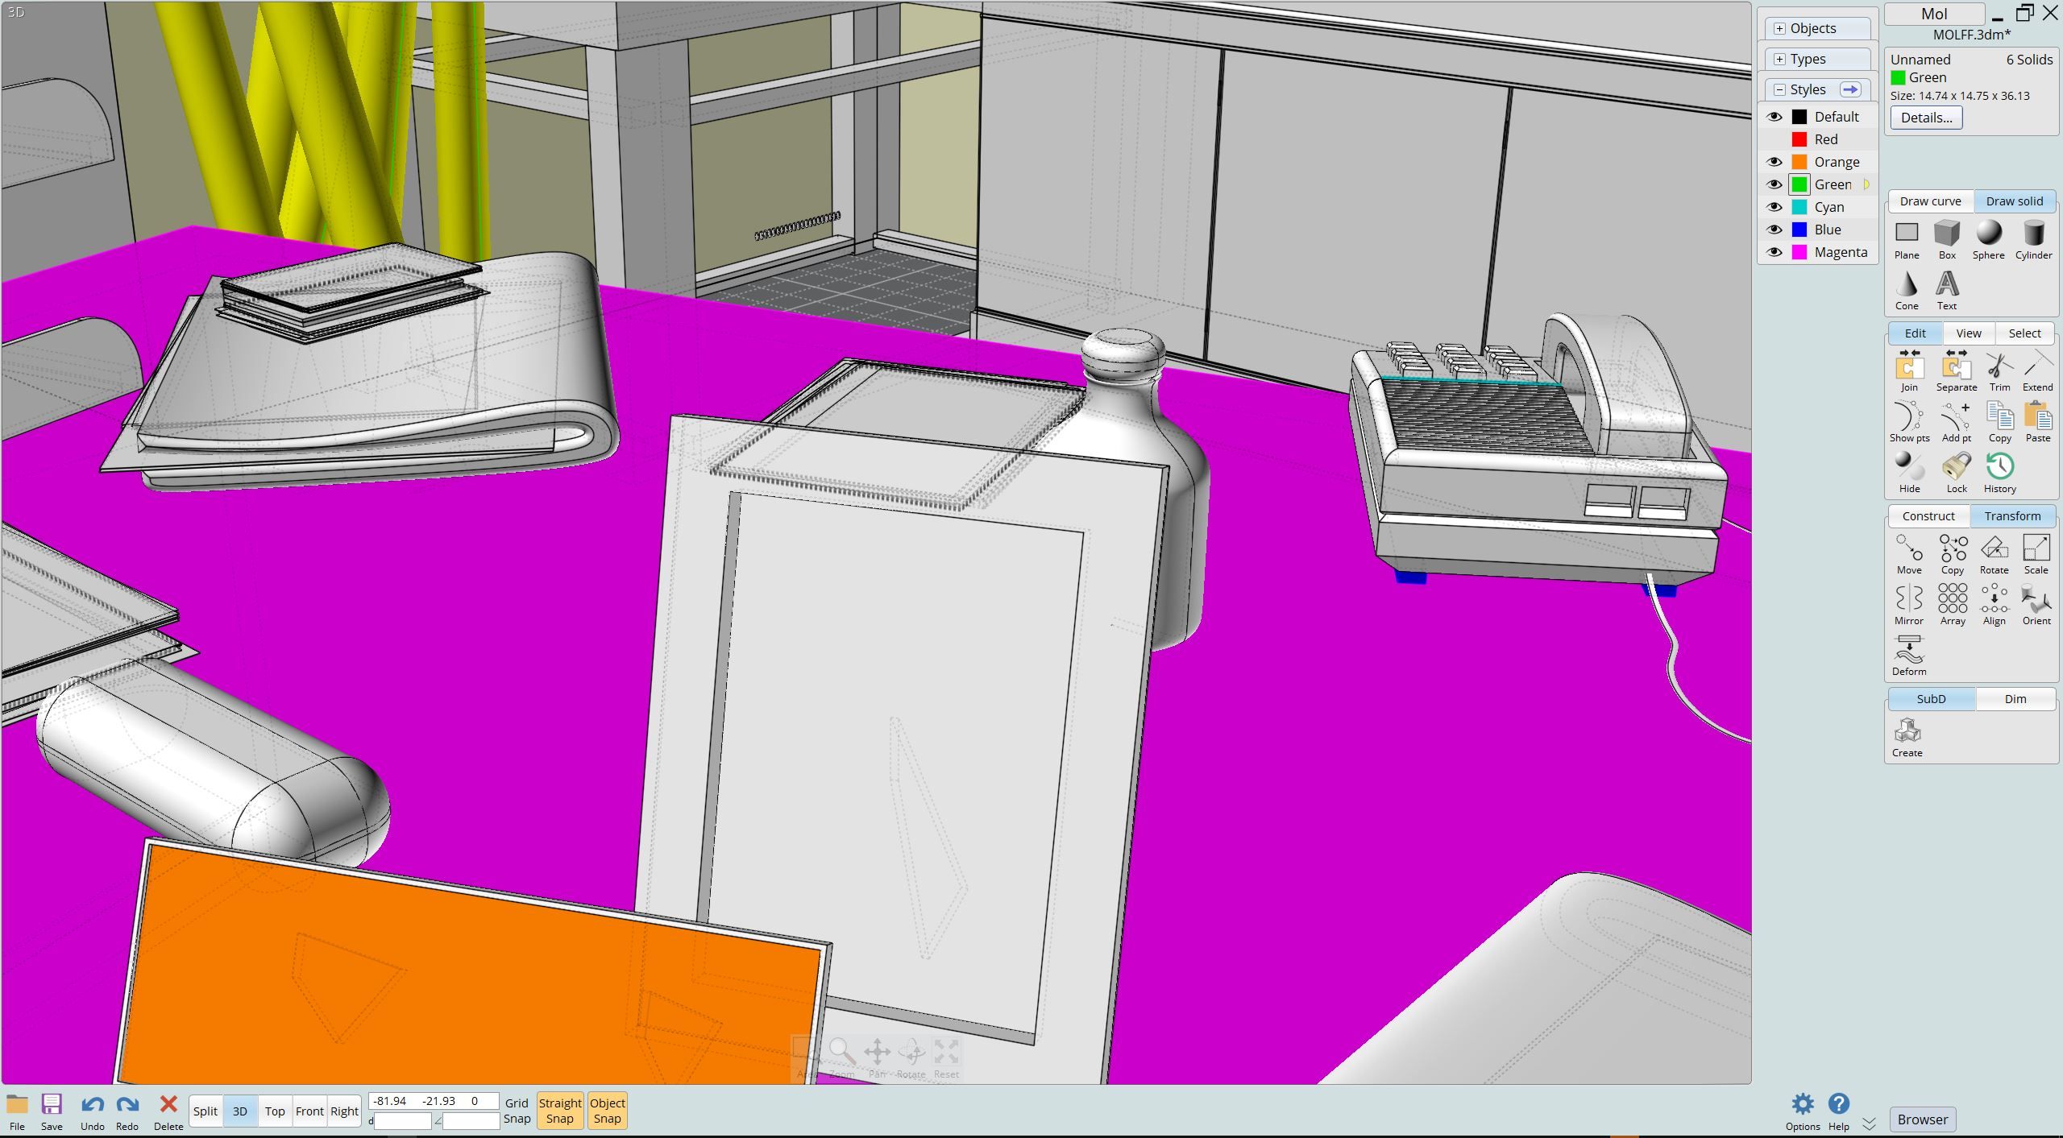The width and height of the screenshot is (2063, 1138).
Task: Click the Array transform icon
Action: 1952,604
